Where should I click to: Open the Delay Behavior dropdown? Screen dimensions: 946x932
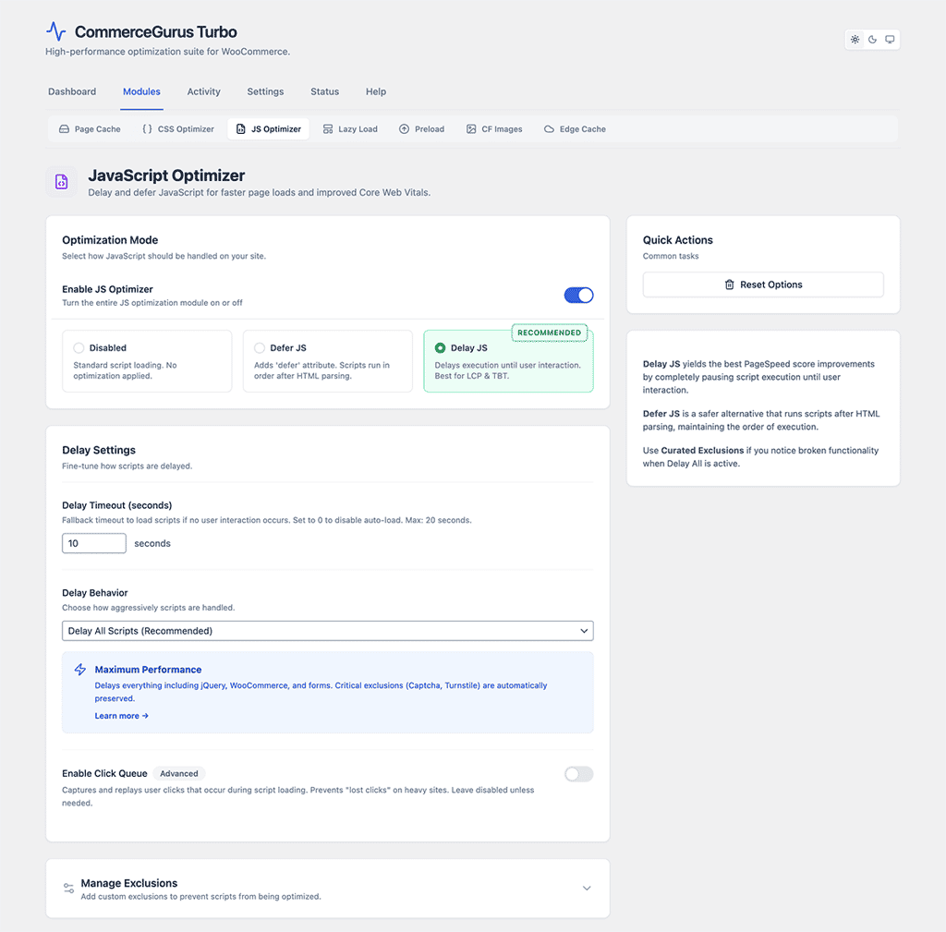[x=328, y=631]
